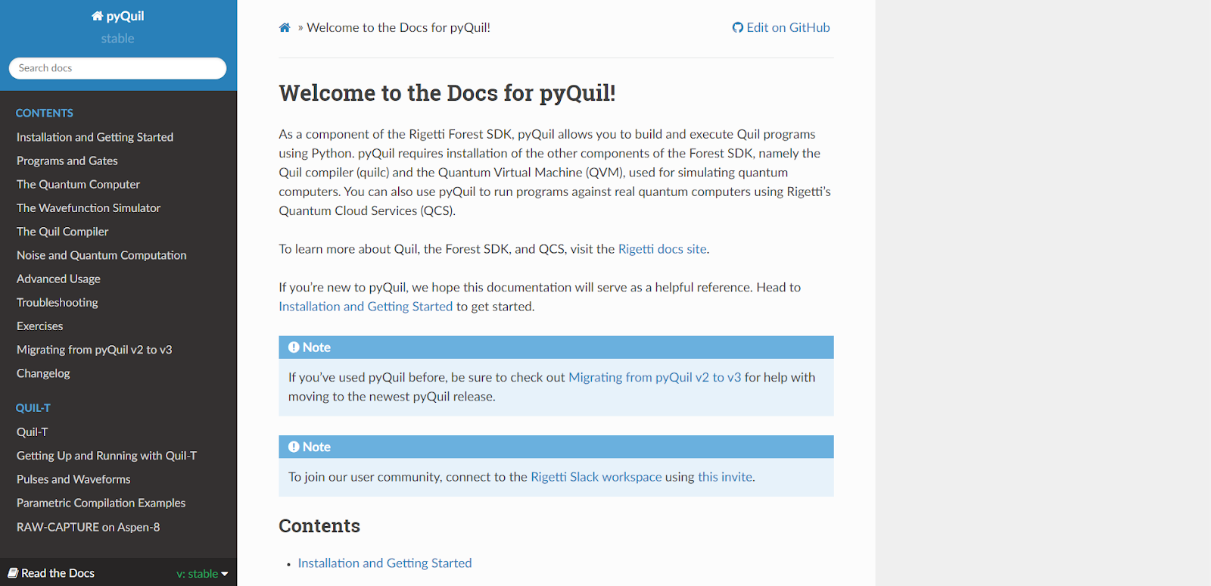This screenshot has width=1211, height=586.
Task: Select Pulses and Waveforms in the sidebar
Action: click(x=73, y=479)
